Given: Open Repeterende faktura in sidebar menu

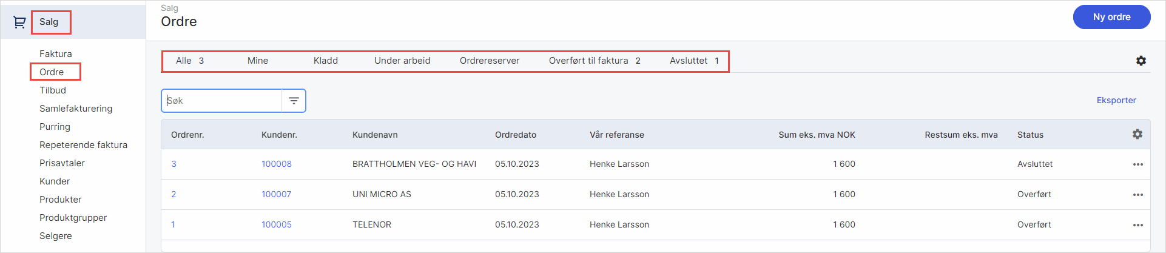Looking at the screenshot, I should [83, 145].
